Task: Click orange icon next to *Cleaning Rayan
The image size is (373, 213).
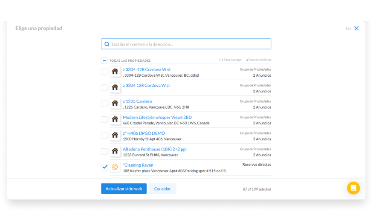Action: click(x=115, y=167)
